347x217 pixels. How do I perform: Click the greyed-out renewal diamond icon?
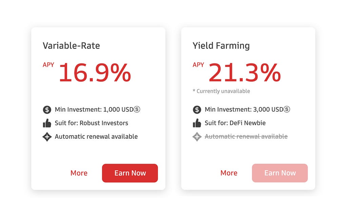pos(197,137)
